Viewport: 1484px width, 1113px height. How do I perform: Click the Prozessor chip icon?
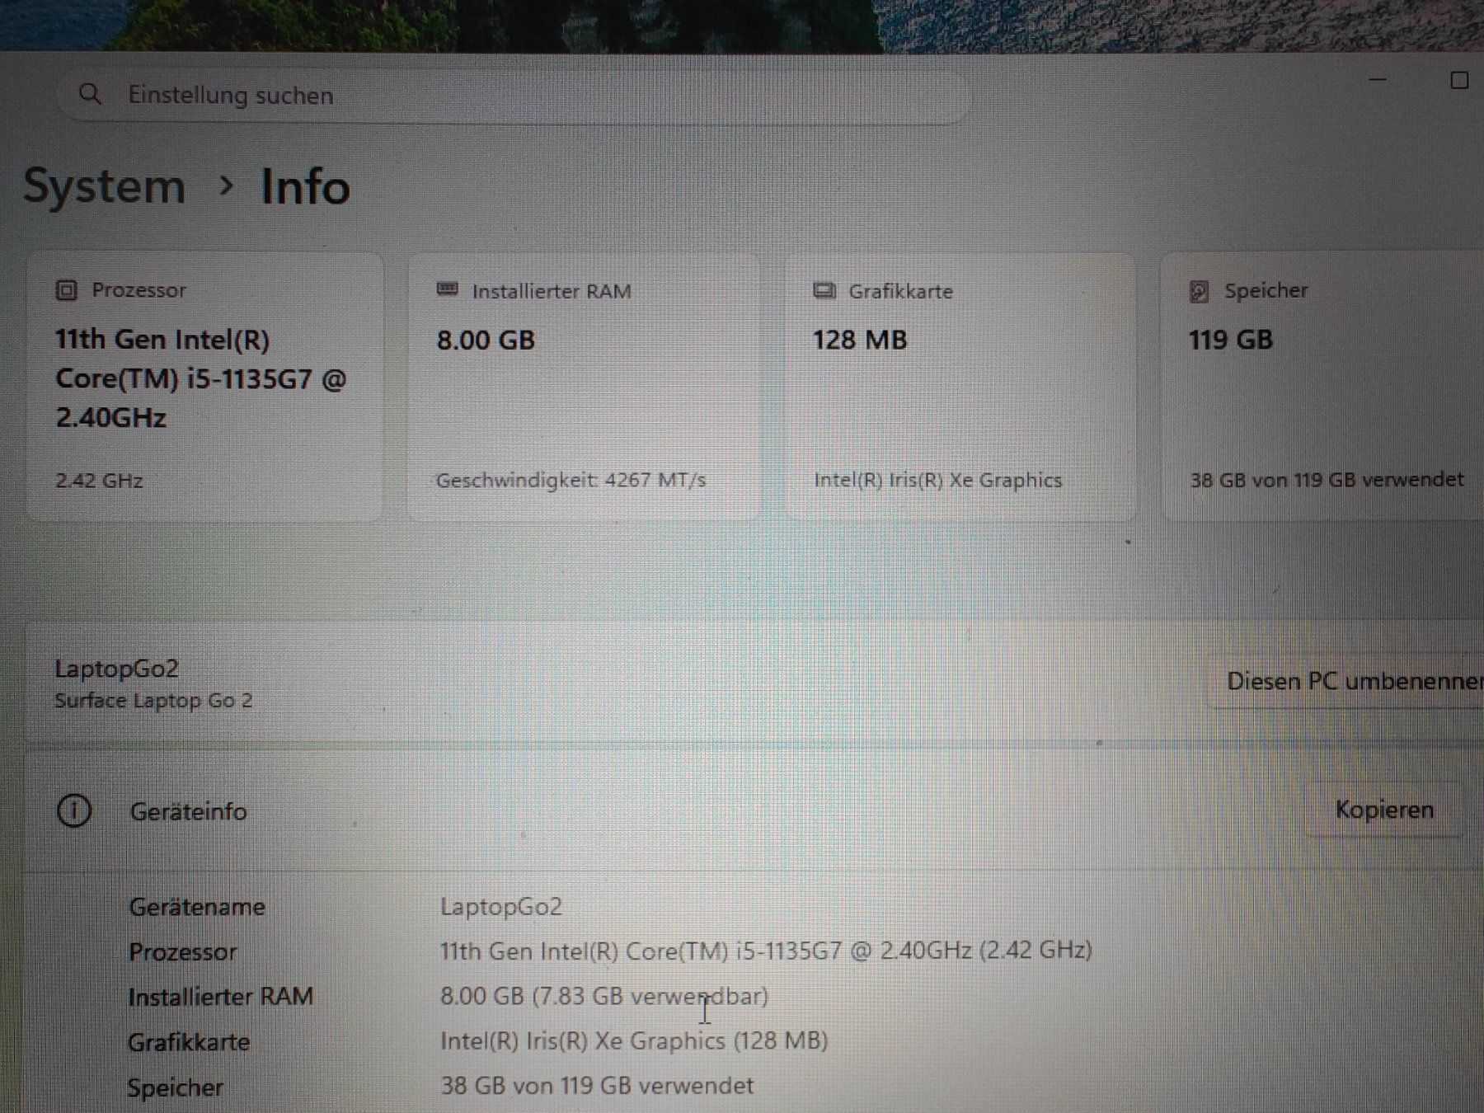coord(66,290)
